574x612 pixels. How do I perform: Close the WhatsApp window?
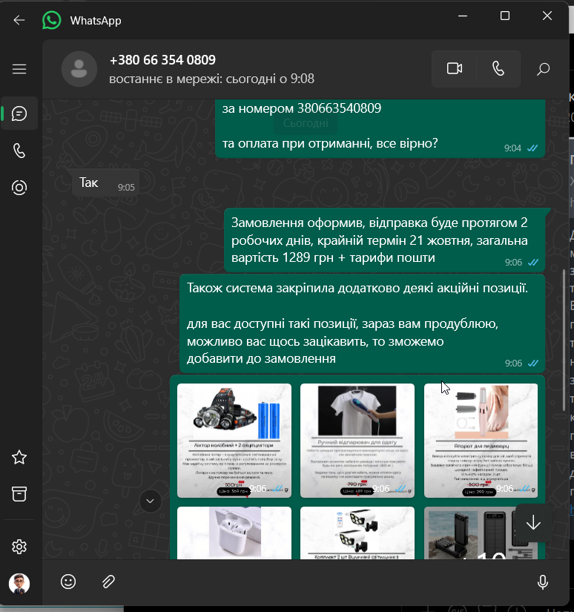point(547,16)
